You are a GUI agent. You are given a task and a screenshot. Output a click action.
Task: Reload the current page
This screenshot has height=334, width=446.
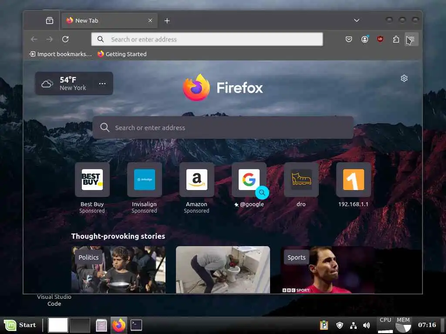(65, 39)
